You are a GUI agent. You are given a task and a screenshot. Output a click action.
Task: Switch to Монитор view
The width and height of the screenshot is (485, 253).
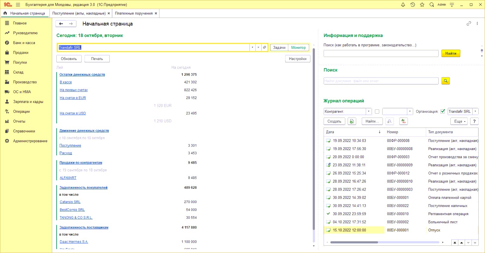click(299, 48)
